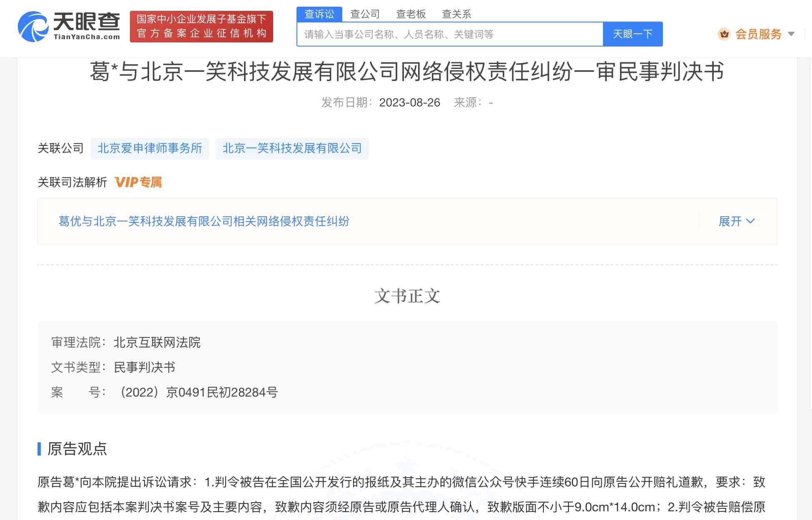Click the judgment title heading
The height and width of the screenshot is (520, 812).
tap(407, 71)
